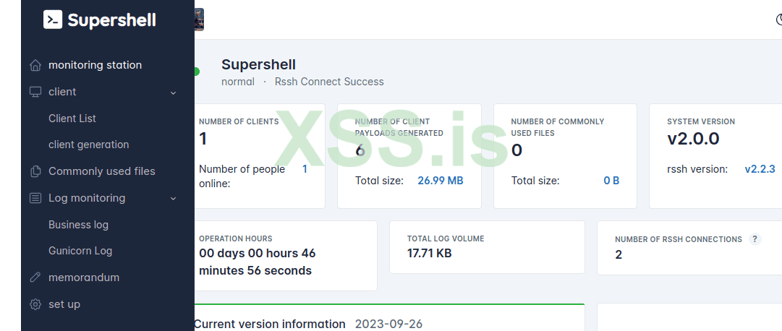Collapse the Log monitoring submenu chevron

[x=173, y=199]
